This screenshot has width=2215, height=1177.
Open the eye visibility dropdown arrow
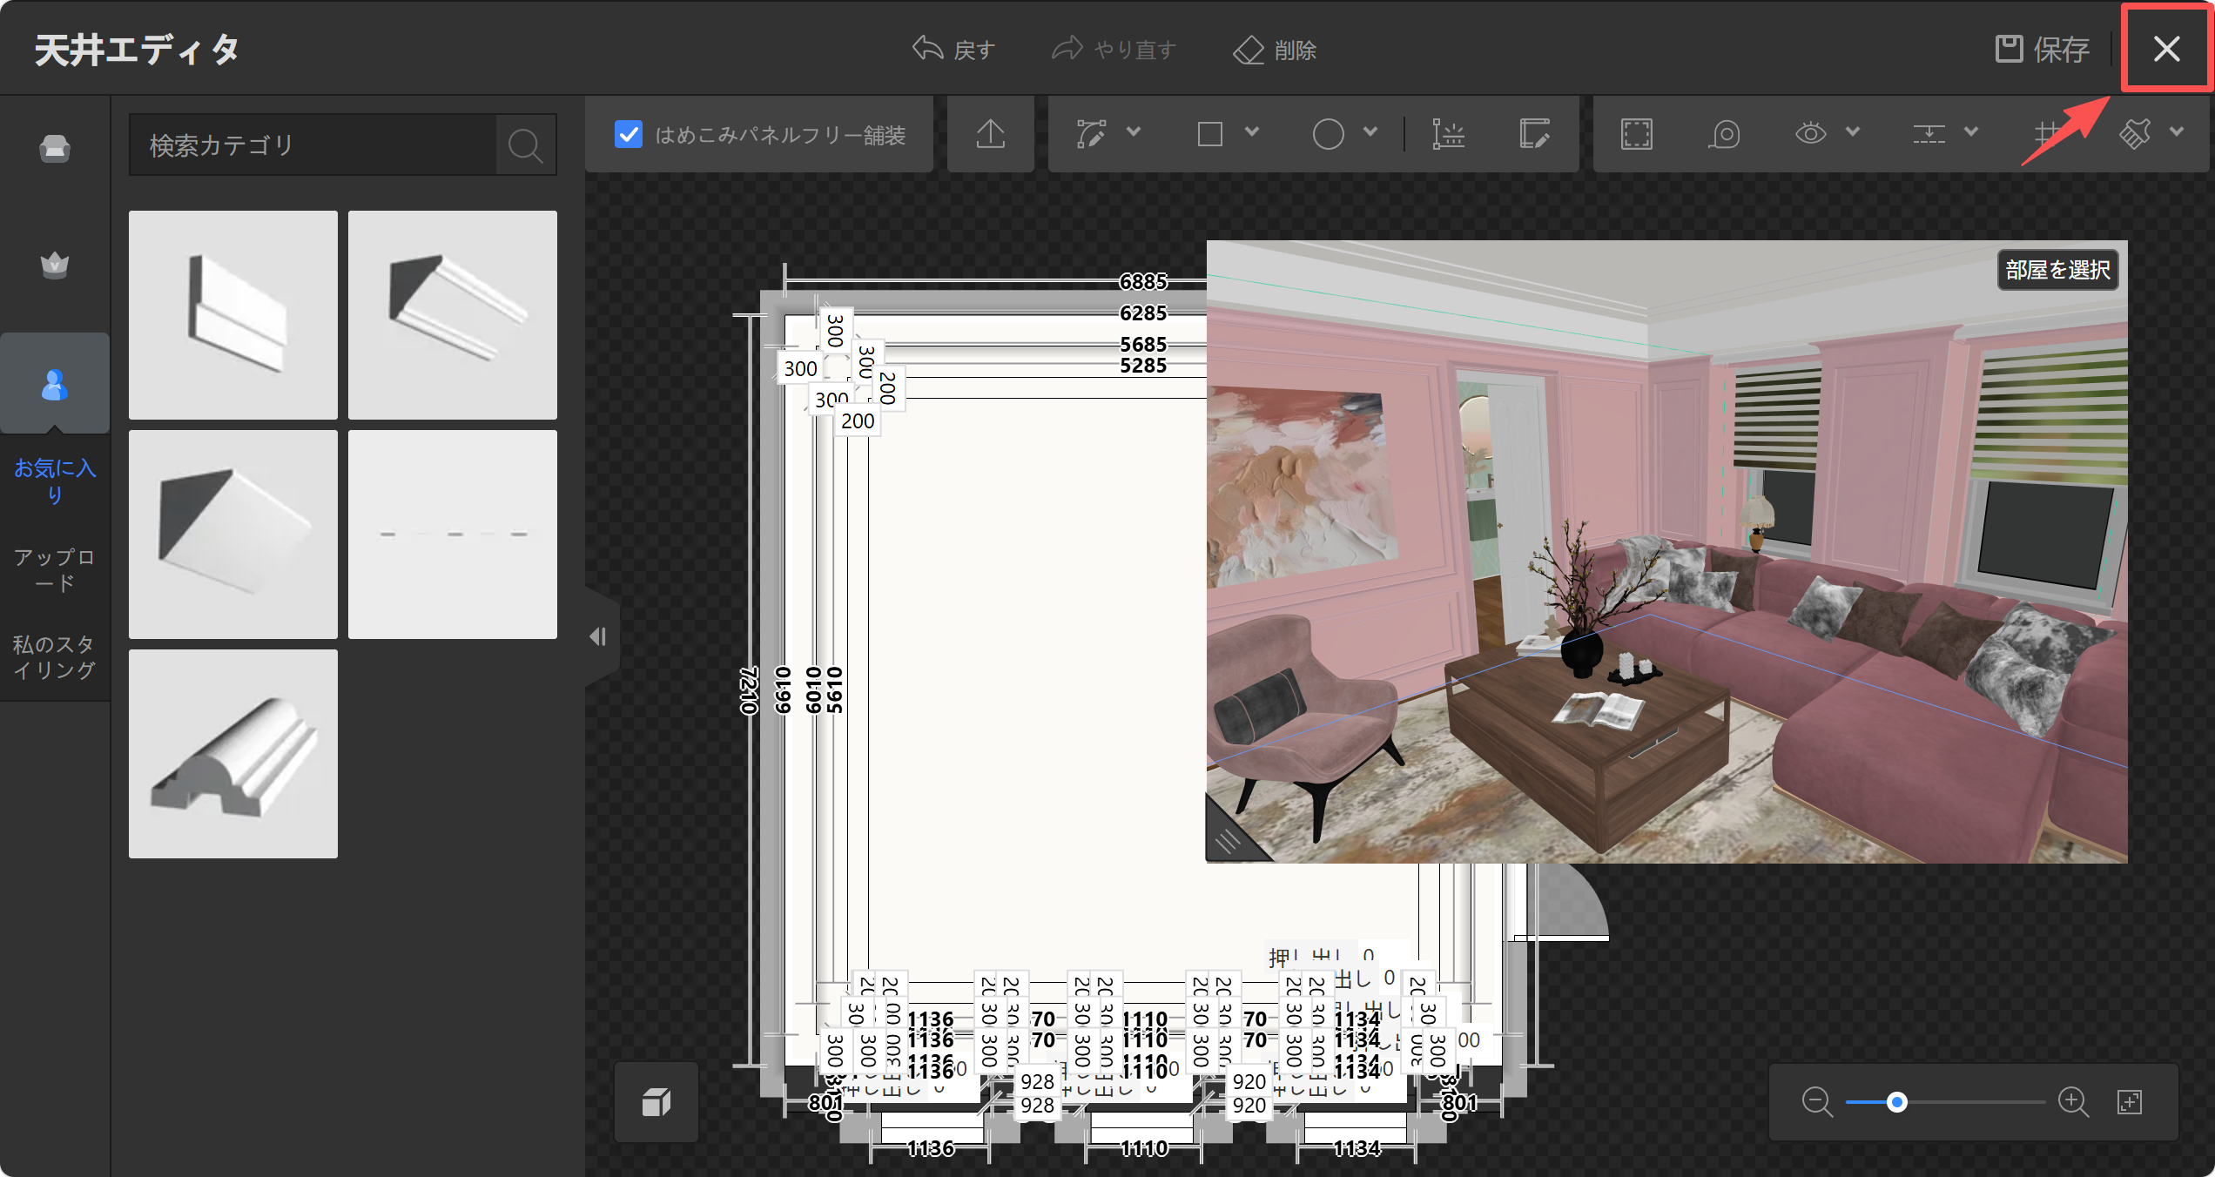(1853, 132)
